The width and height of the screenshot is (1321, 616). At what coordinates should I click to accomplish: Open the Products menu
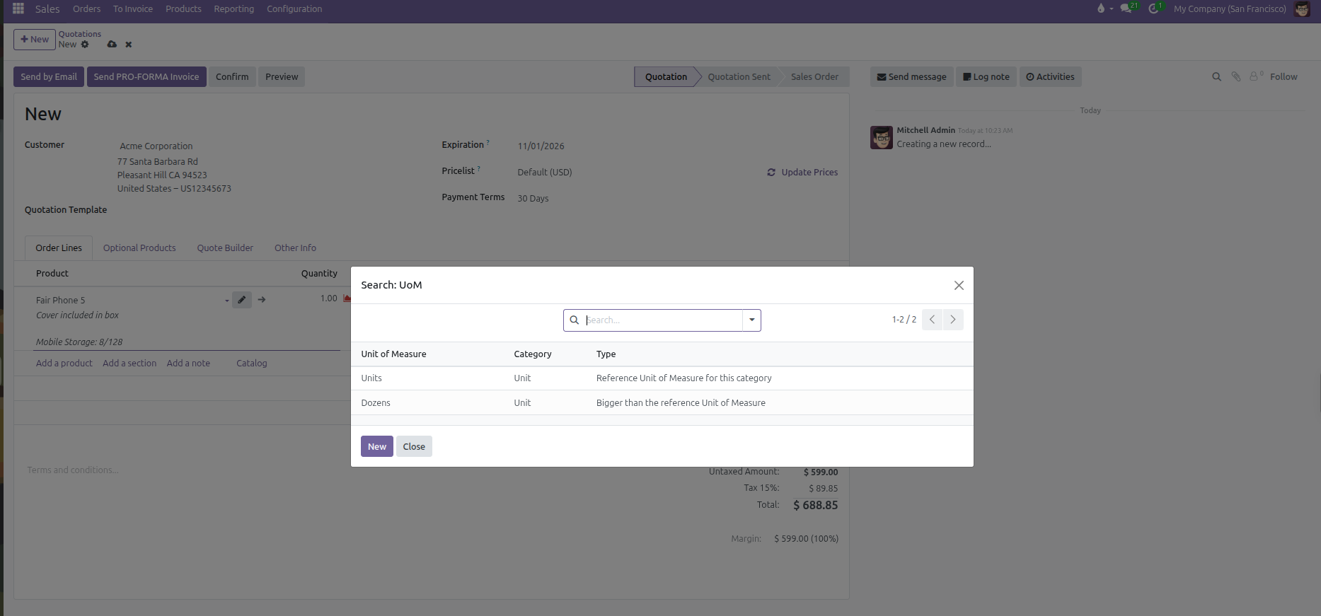[x=183, y=8]
